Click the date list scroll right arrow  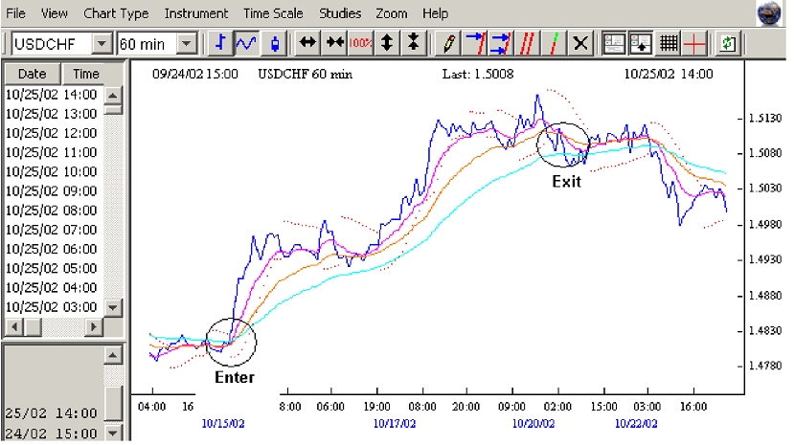pyautogui.click(x=93, y=327)
